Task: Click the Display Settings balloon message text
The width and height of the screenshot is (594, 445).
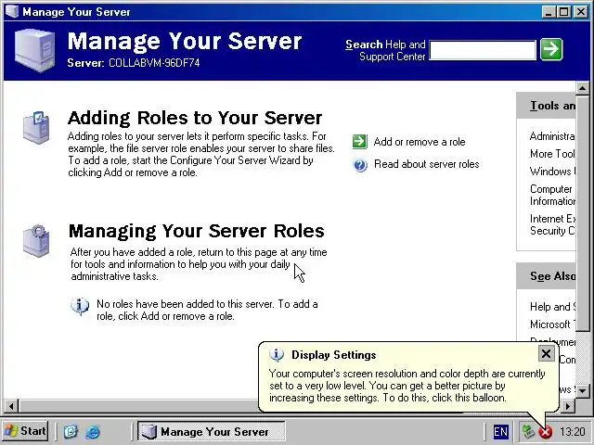Action: 407,386
